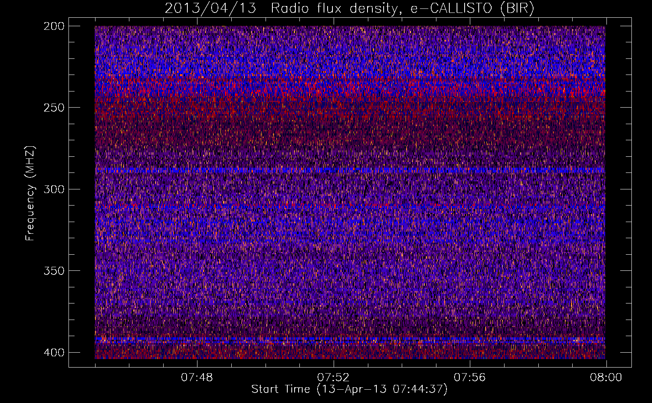The image size is (652, 403).
Task: Click the '07:48' time tick label
Action: pyautogui.click(x=197, y=378)
